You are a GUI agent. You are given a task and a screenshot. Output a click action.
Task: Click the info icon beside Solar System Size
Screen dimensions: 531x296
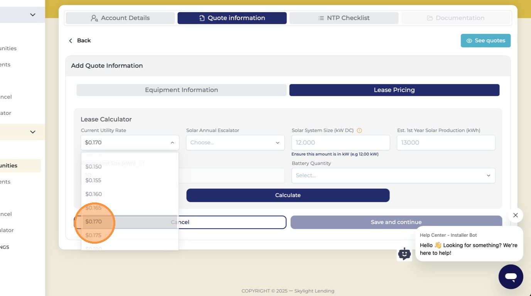pos(359,130)
